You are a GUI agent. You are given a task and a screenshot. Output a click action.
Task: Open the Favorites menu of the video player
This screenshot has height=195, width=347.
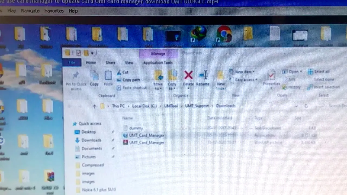click(x=54, y=11)
